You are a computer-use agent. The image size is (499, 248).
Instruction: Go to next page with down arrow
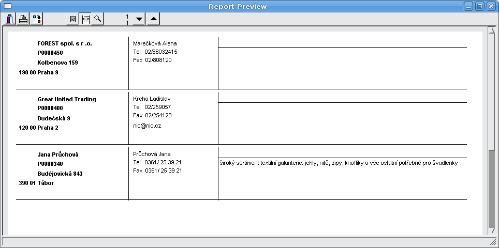(x=139, y=19)
